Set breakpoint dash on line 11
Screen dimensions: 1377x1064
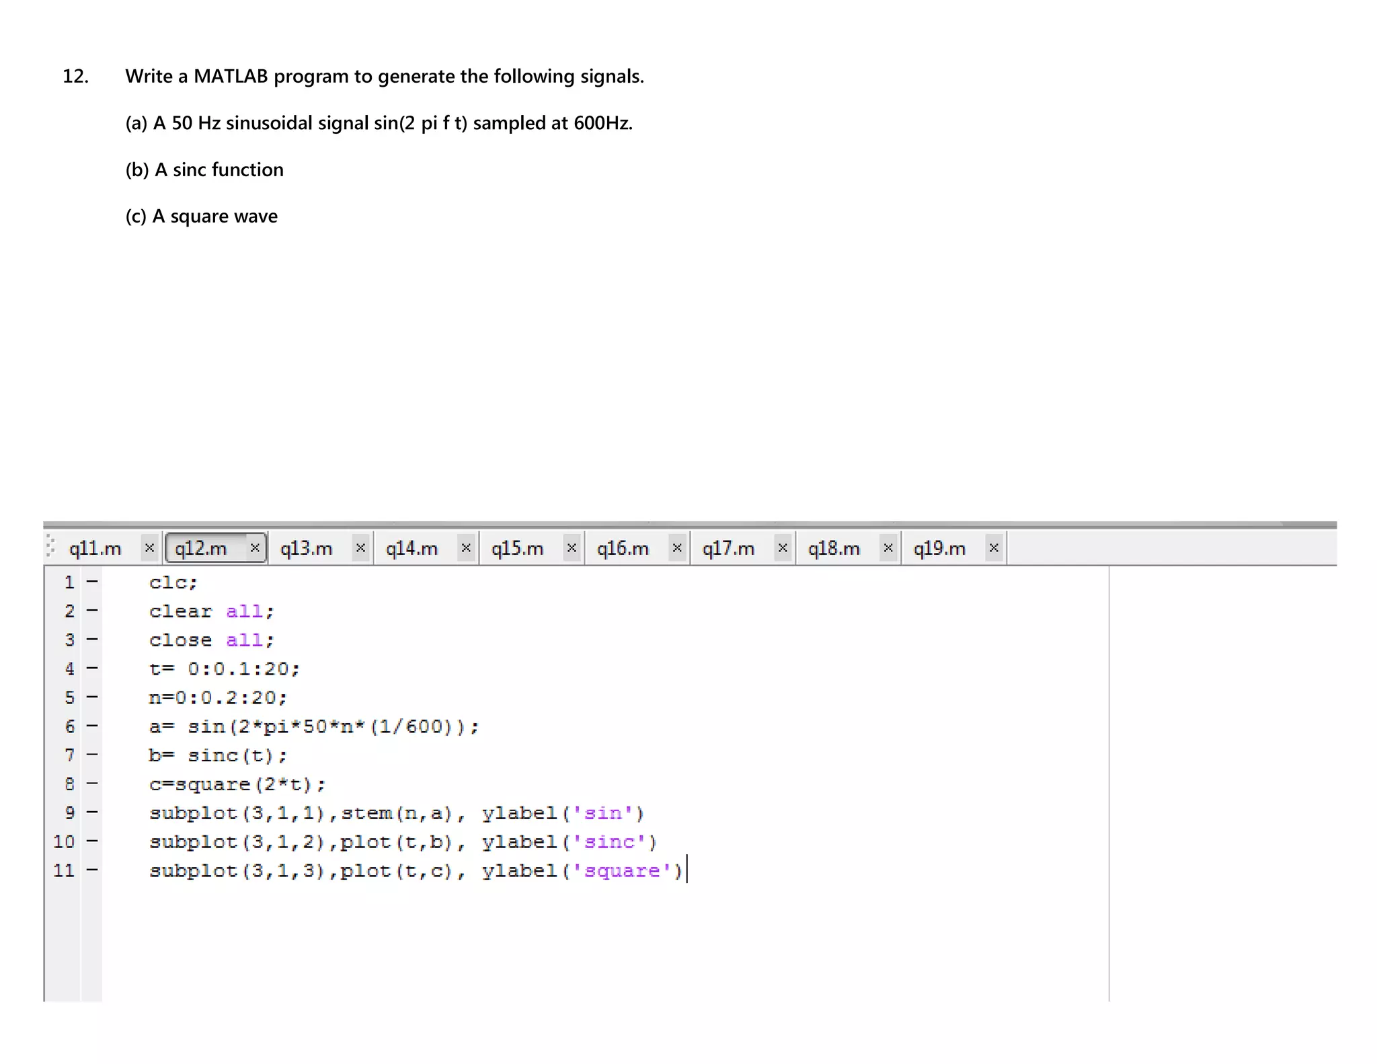coord(92,870)
